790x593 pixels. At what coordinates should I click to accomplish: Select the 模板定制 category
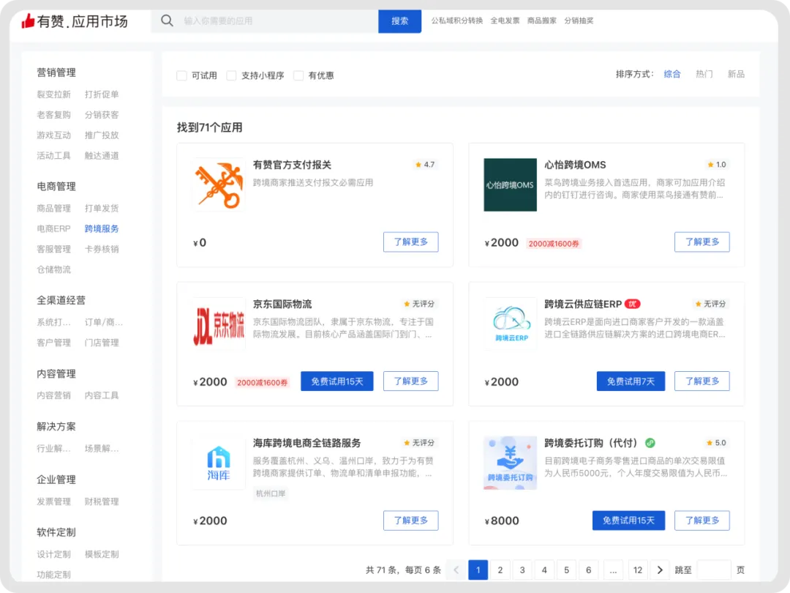pos(102,554)
